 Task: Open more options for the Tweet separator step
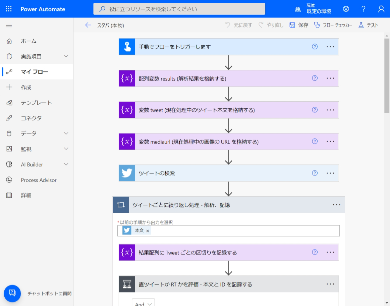tap(330, 253)
